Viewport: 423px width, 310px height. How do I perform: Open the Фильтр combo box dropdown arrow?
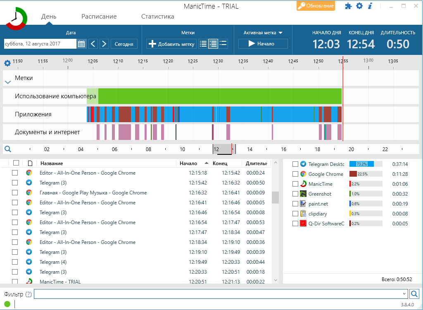point(404,294)
